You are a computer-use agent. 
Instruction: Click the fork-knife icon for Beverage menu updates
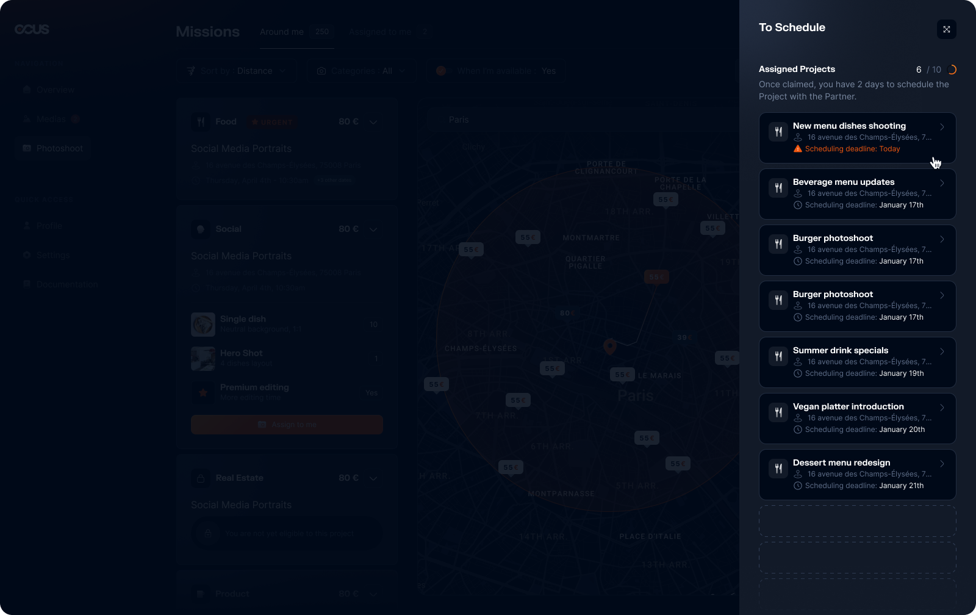point(778,188)
